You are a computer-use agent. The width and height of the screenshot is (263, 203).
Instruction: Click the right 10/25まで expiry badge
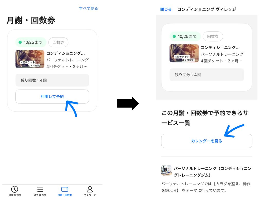click(x=185, y=36)
